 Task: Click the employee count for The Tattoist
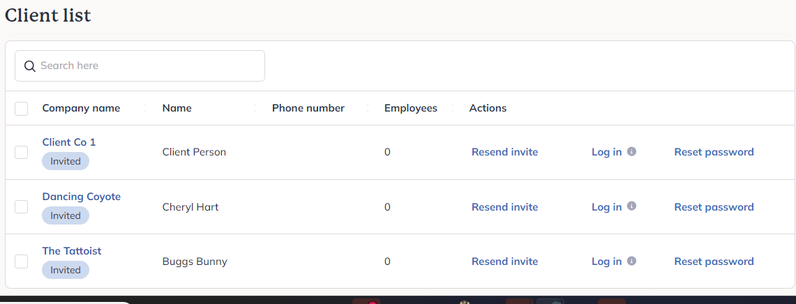click(x=387, y=261)
